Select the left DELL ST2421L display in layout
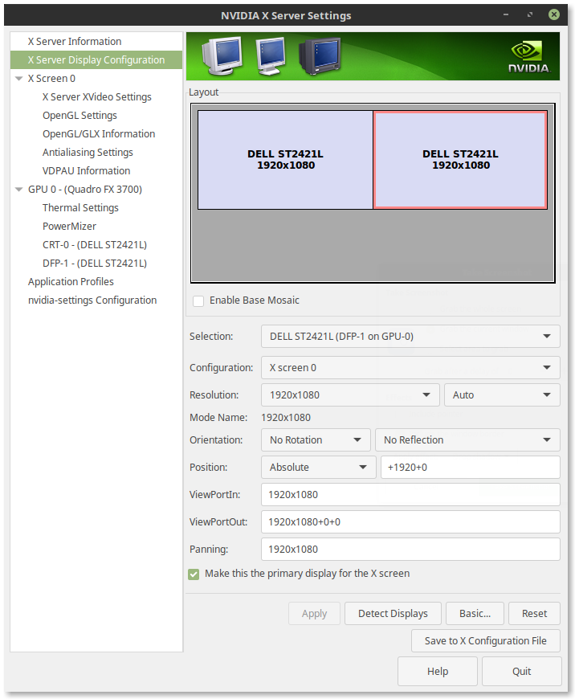The width and height of the screenshot is (575, 699). (x=285, y=160)
